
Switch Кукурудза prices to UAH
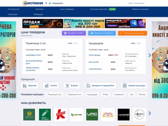coord(133,43)
